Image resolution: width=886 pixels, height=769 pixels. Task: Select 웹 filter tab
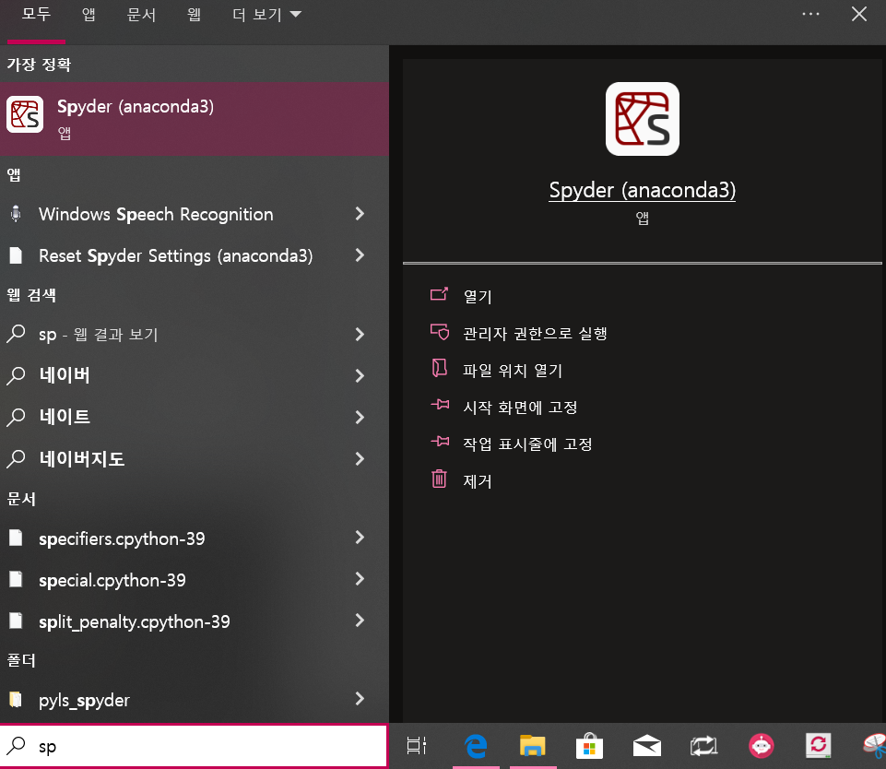pos(194,14)
